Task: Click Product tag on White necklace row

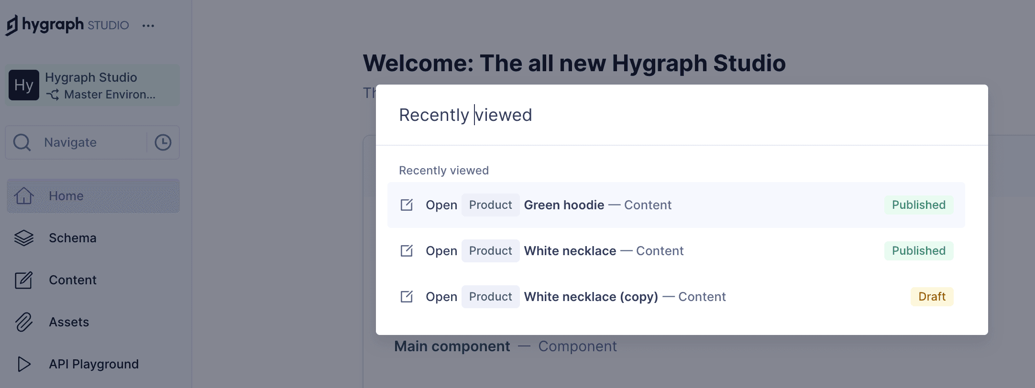Action: 490,251
